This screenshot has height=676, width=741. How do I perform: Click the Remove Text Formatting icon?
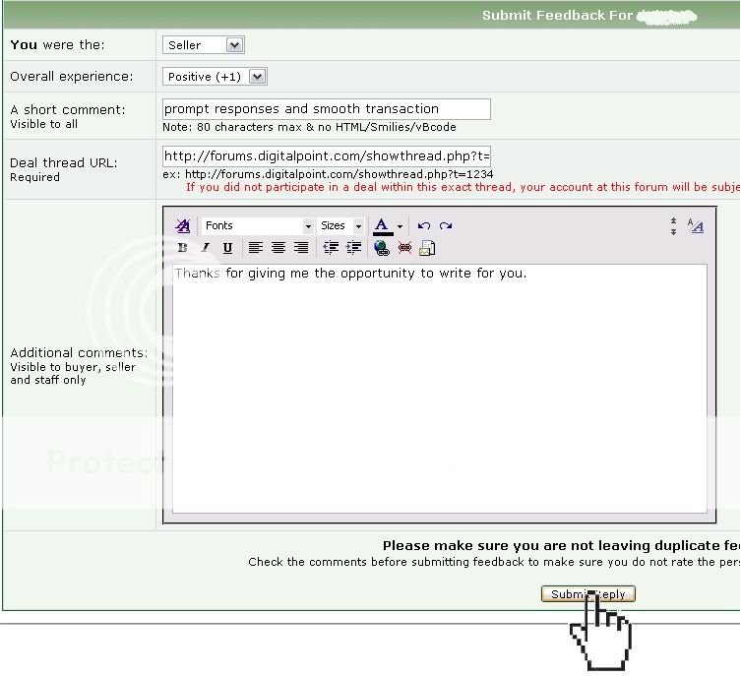pos(183,225)
